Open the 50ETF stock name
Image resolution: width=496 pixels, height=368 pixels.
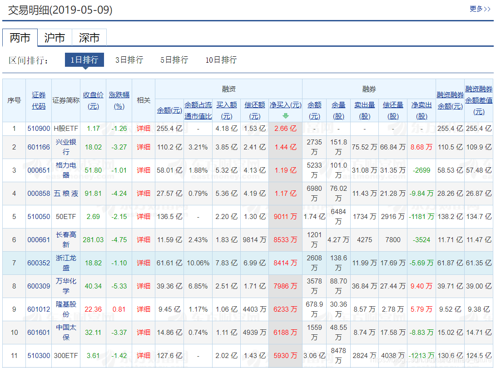point(66,217)
